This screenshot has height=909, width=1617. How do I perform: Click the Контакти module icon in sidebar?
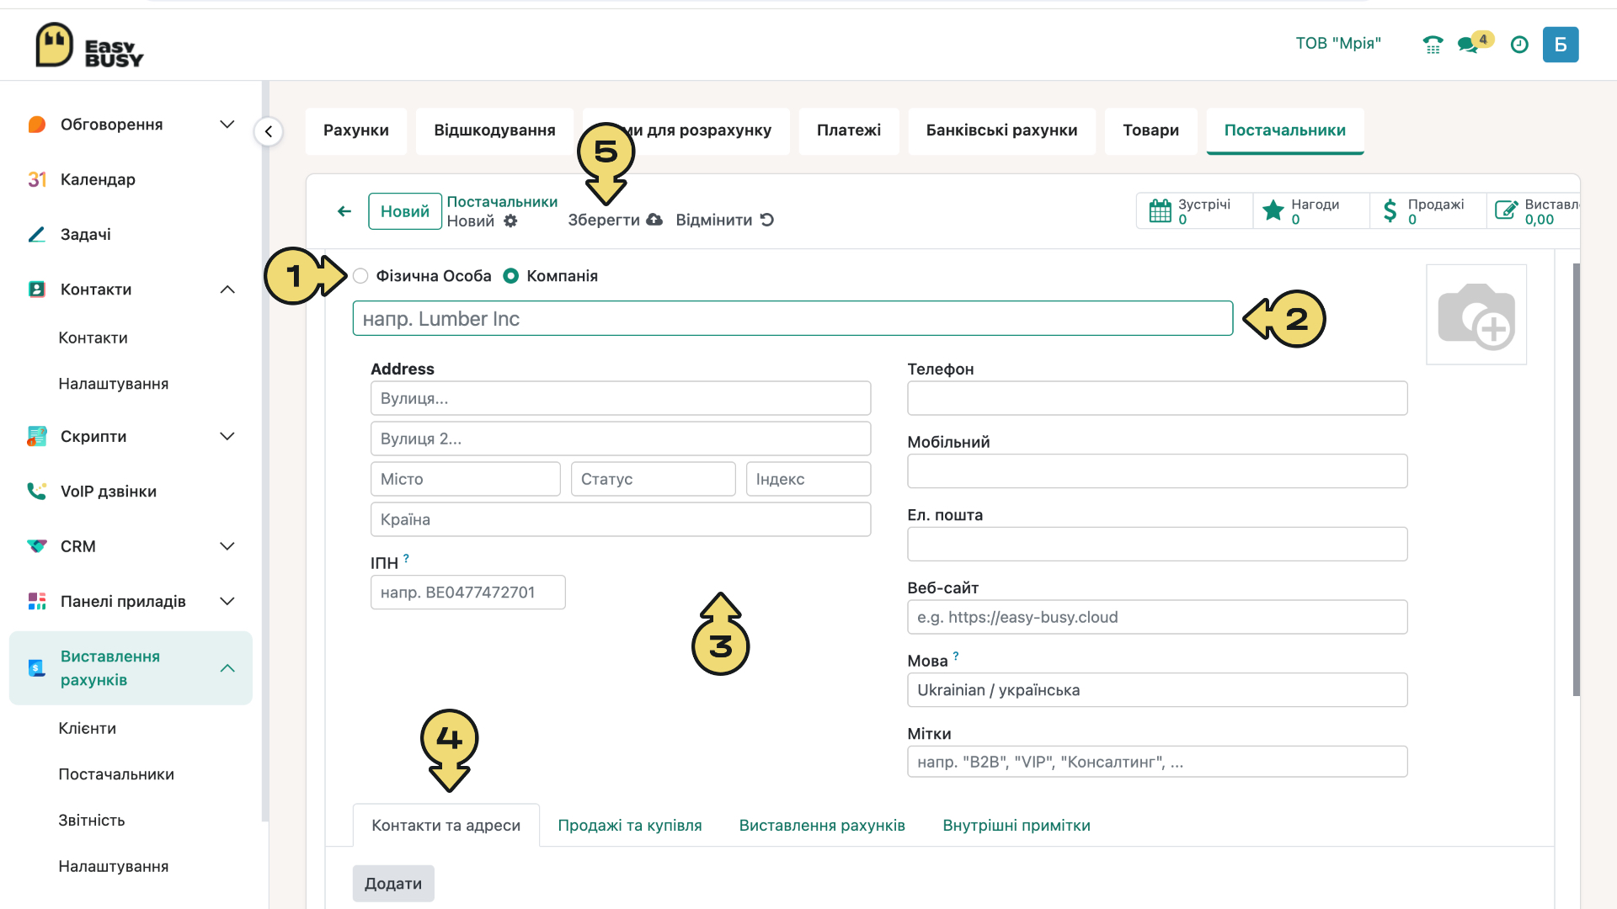(x=36, y=290)
